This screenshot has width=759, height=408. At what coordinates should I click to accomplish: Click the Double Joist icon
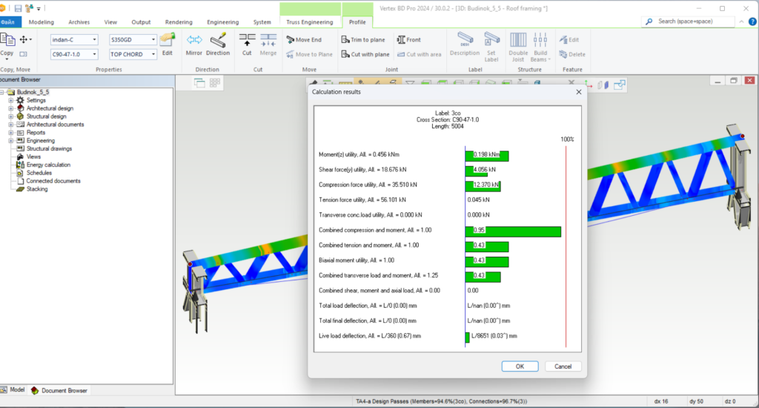tap(518, 40)
